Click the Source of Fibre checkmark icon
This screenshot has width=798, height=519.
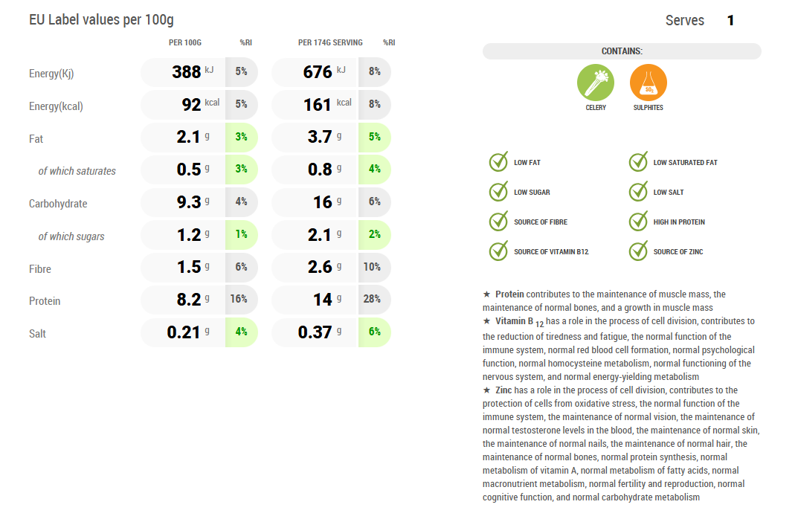[498, 222]
